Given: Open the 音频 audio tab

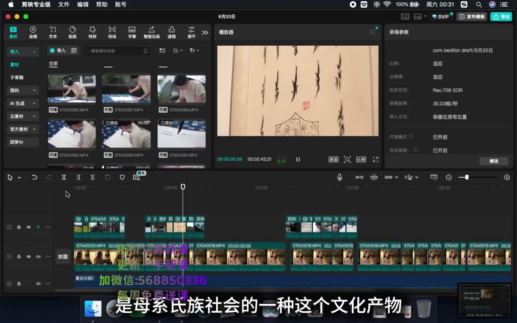Looking at the screenshot, I should point(33,32).
